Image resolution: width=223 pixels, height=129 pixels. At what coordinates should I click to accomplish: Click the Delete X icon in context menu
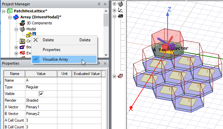tap(36, 40)
